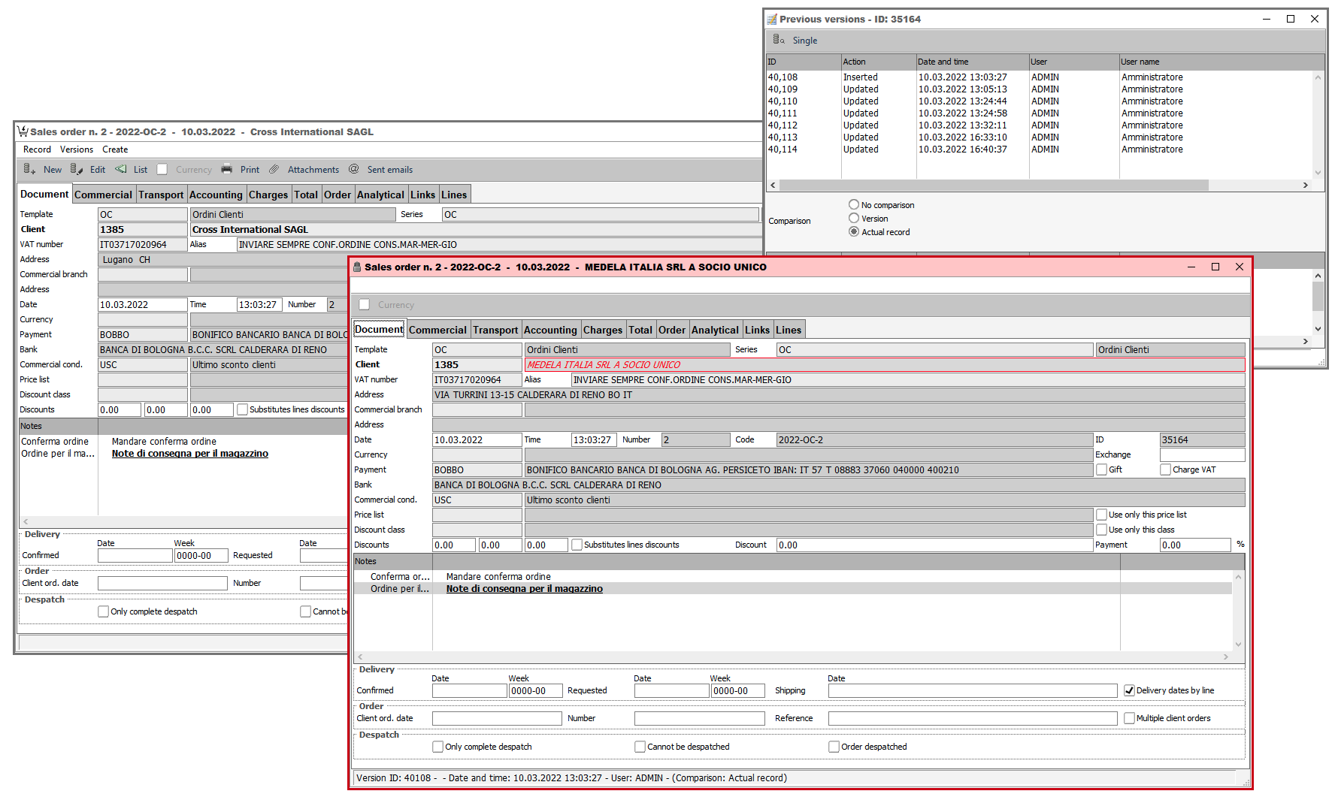Check Order despatched checkbox
The height and width of the screenshot is (800, 1335).
(x=834, y=747)
